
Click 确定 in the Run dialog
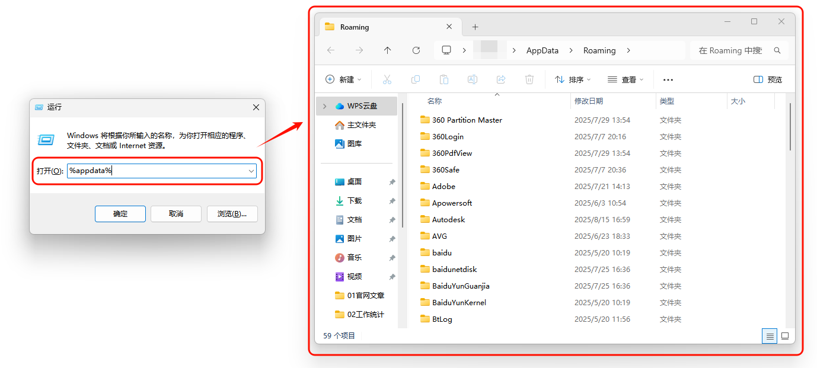(x=120, y=214)
